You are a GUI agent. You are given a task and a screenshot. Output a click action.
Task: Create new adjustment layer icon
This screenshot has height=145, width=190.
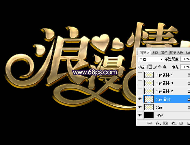pos(174,123)
